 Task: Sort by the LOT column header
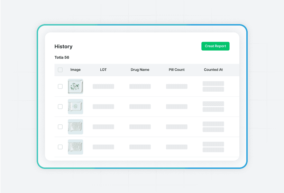click(103, 70)
